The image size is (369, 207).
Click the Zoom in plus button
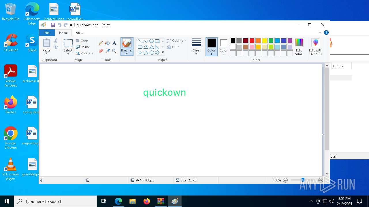point(321,180)
